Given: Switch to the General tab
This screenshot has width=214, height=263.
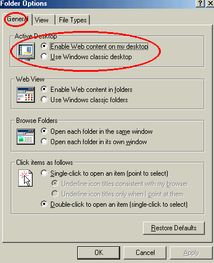Looking at the screenshot, I should coord(17,19).
